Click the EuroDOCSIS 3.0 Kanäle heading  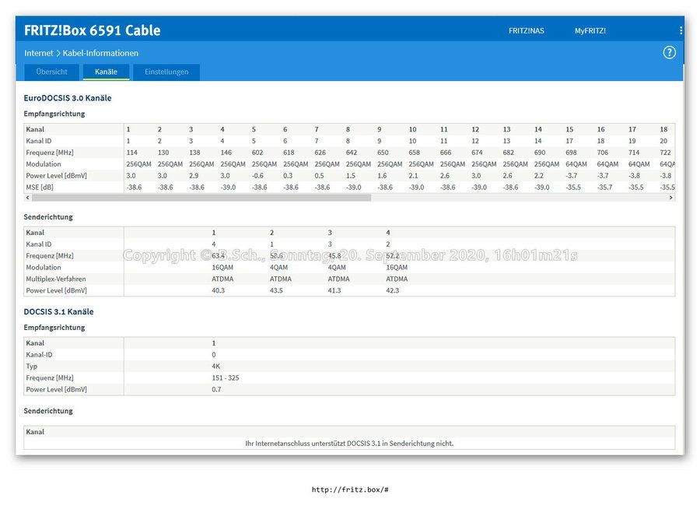tap(68, 98)
